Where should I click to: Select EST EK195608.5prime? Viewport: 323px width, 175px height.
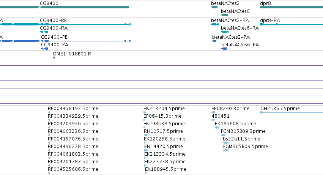pyautogui.click(x=235, y=124)
